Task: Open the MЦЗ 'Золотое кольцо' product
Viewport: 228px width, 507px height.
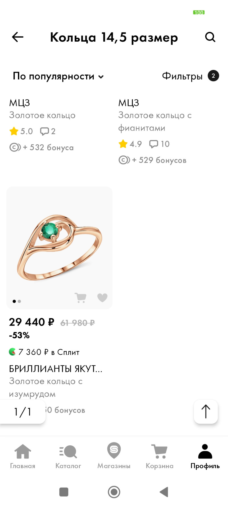Action: pyautogui.click(x=42, y=115)
